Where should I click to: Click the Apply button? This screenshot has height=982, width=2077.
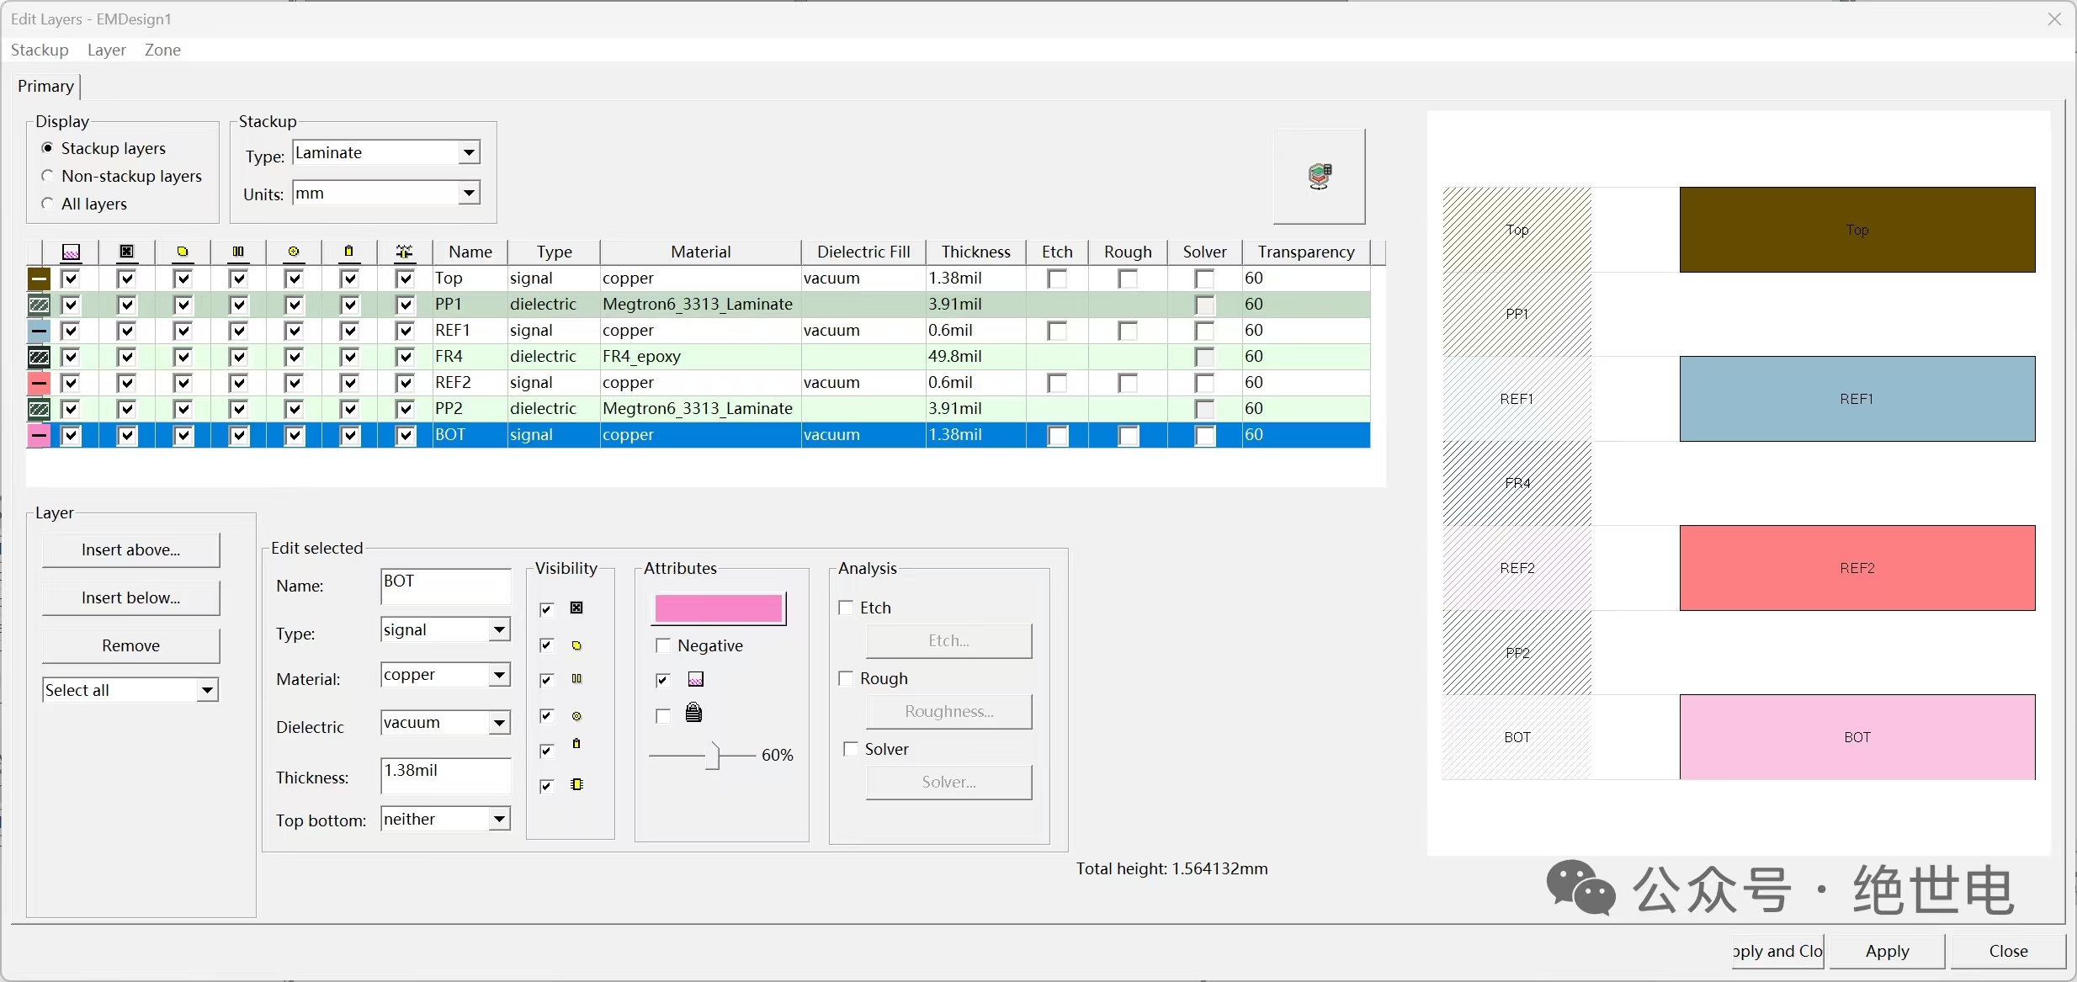pos(1887,951)
